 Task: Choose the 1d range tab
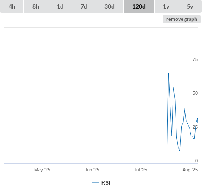pyautogui.click(x=60, y=6)
